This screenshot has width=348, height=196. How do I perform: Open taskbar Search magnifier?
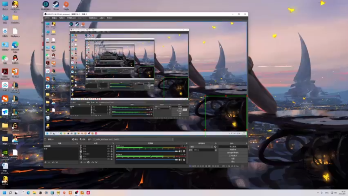(10, 193)
